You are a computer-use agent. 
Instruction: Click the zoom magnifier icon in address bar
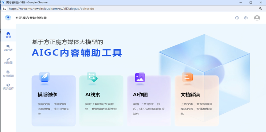260,9
